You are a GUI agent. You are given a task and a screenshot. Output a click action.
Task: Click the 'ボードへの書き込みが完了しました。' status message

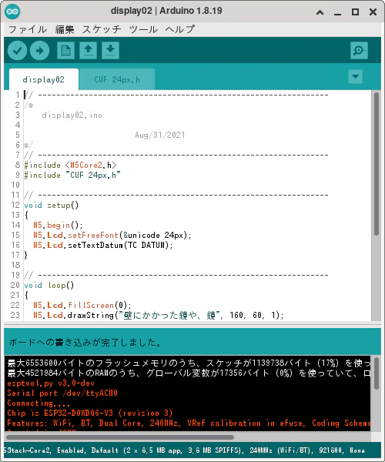85,342
